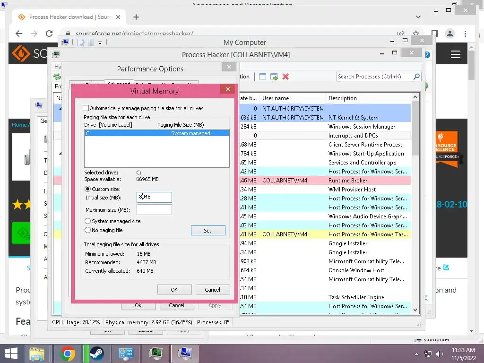
Task: Click Search Processes input box
Action: coord(375,77)
